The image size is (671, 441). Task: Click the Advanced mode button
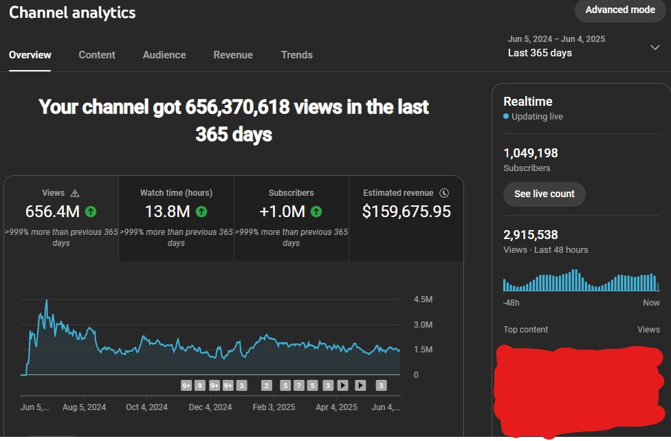tap(620, 10)
